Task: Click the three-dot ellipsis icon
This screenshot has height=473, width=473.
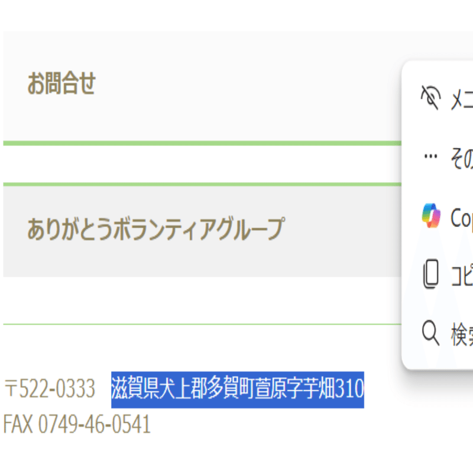Action: (431, 157)
